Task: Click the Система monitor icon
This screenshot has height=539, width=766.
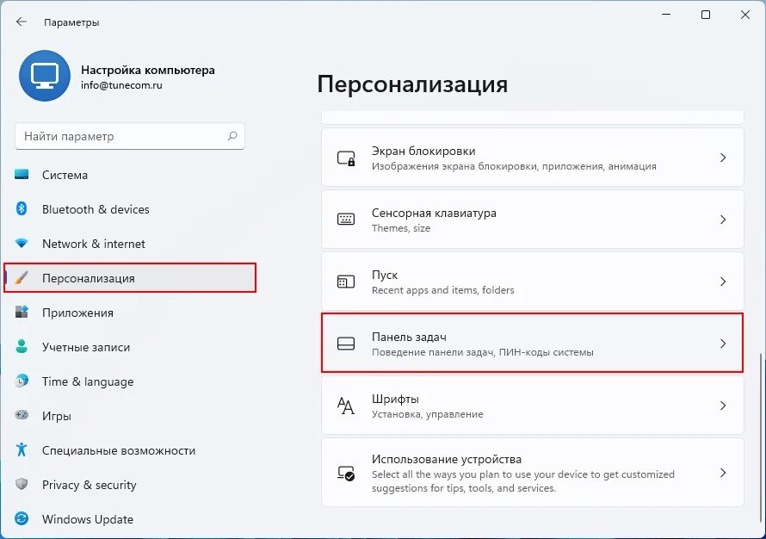Action: (22, 175)
